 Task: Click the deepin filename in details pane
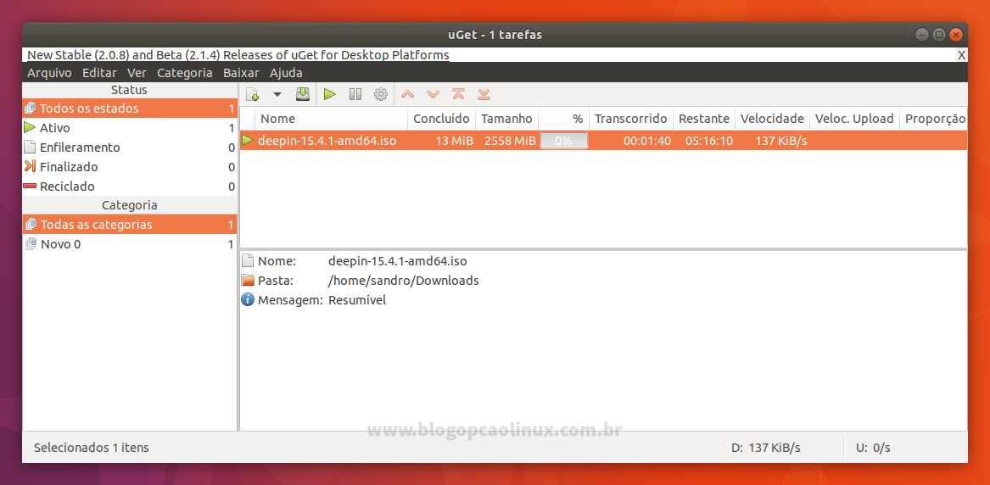pyautogui.click(x=398, y=260)
